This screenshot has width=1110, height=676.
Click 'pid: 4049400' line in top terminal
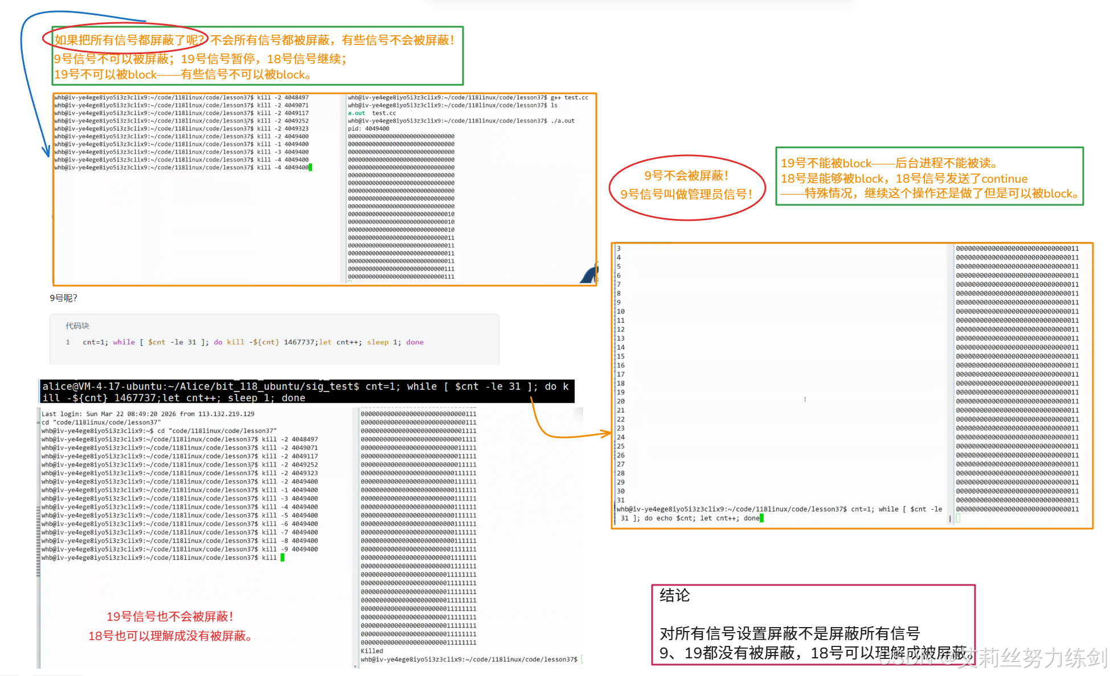pyautogui.click(x=368, y=129)
